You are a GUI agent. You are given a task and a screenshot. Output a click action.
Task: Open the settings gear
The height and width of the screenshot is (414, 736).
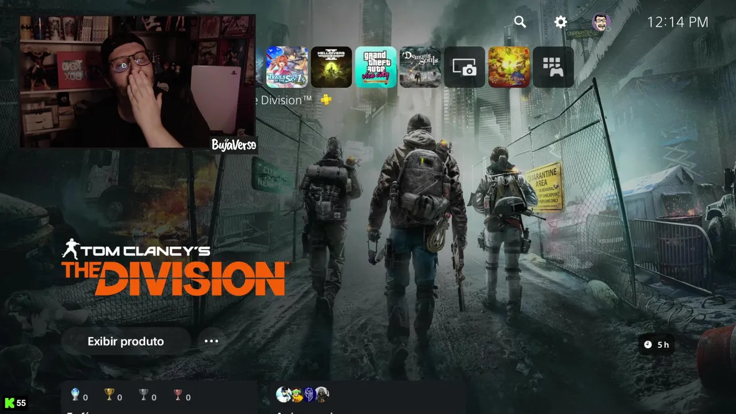[561, 22]
